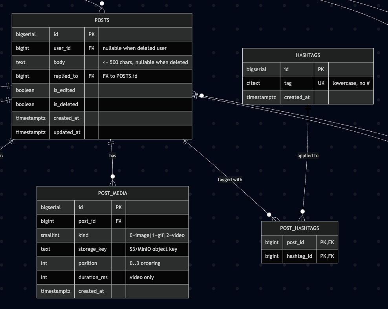This screenshot has height=309, width=388.
Task: Click the POST_MEDIA entity header
Action: point(113,193)
